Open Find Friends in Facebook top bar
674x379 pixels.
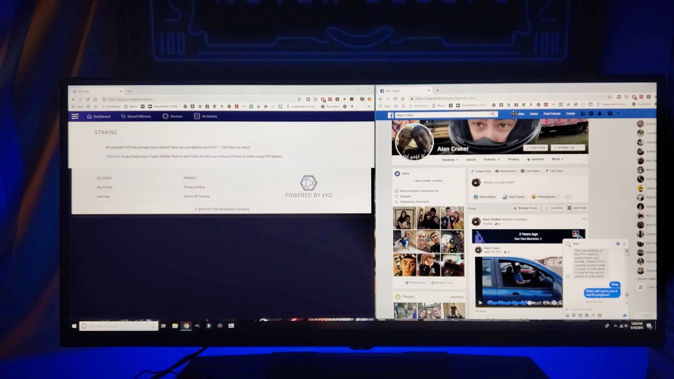tap(552, 114)
